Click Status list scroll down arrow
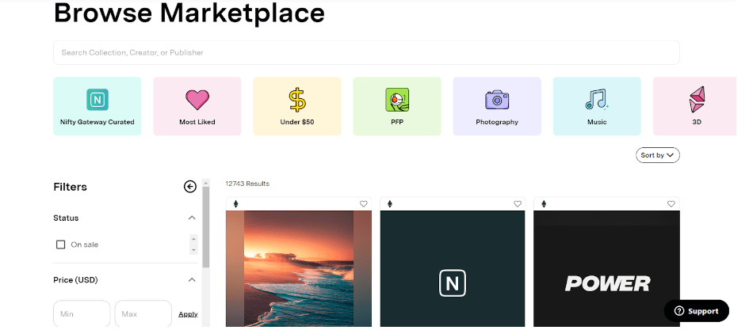 tap(194, 250)
